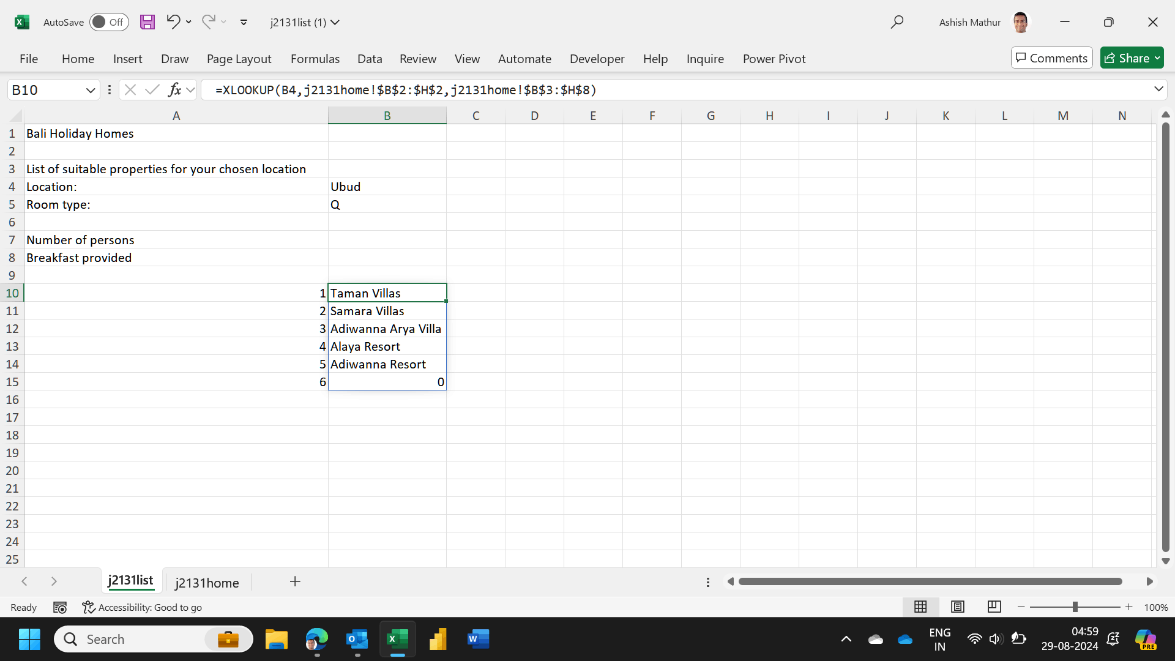Click the zoom slider handle
The width and height of the screenshot is (1175, 661).
click(1075, 607)
